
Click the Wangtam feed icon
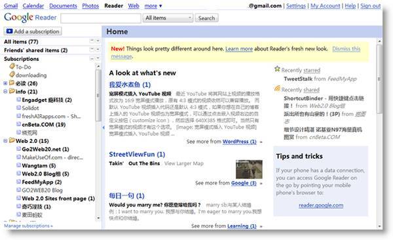(18, 165)
